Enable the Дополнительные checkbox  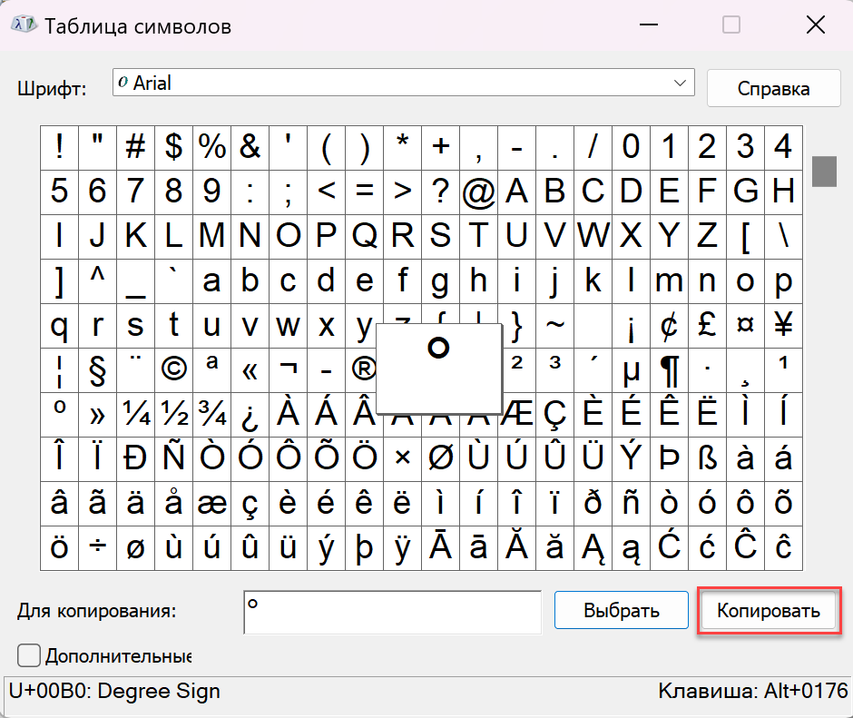(29, 654)
